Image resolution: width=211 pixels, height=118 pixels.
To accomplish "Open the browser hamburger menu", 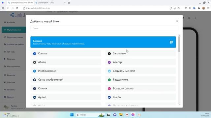I will pyautogui.click(x=208, y=8).
